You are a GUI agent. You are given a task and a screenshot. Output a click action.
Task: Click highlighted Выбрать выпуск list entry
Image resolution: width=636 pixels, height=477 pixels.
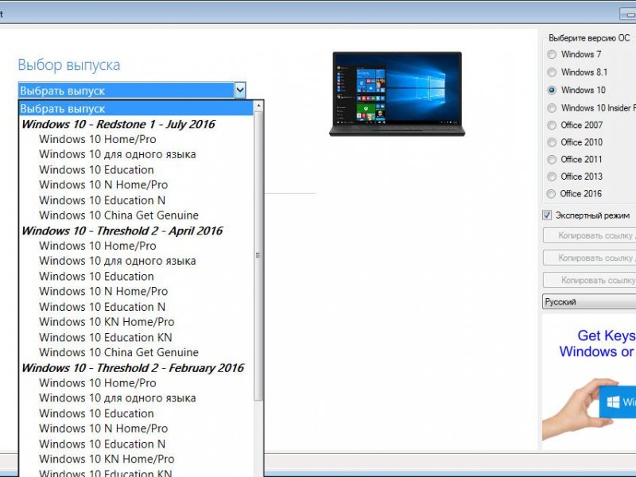(136, 109)
